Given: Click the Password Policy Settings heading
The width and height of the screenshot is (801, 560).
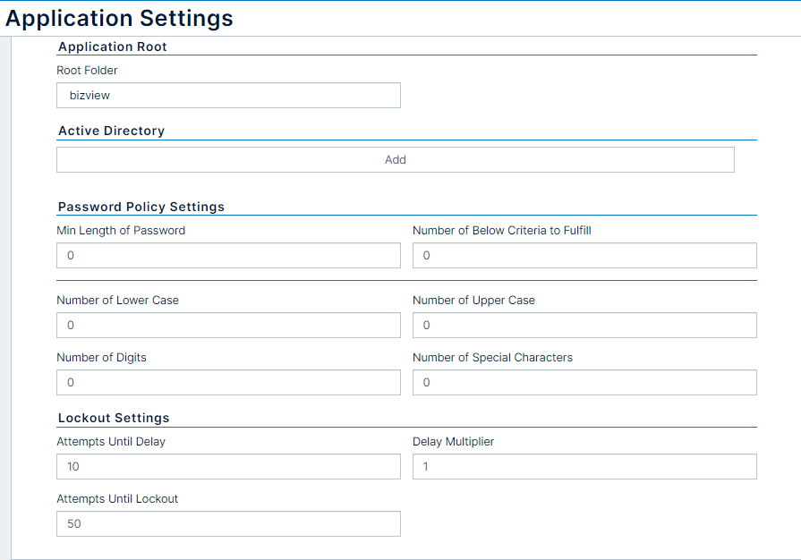Looking at the screenshot, I should [x=141, y=207].
